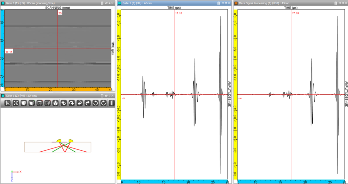Click database icon in BScan panel title bar
This screenshot has height=184, width=348.
[102, 3]
